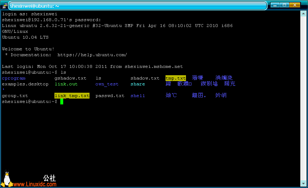Screen dimensions: 308x188
Task: Click the https://help.ubuntu.com/ documentation URL
Action: tap(92, 55)
